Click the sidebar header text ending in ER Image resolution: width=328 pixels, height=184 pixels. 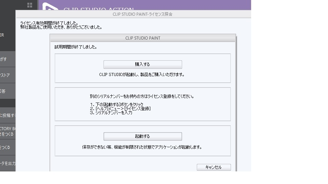[2, 35]
